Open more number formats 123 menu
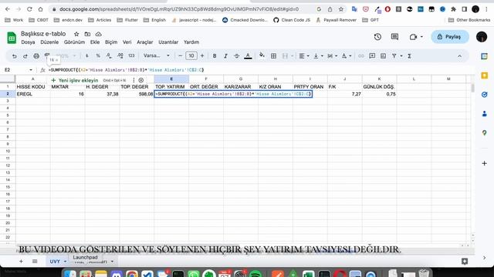 click(131, 56)
